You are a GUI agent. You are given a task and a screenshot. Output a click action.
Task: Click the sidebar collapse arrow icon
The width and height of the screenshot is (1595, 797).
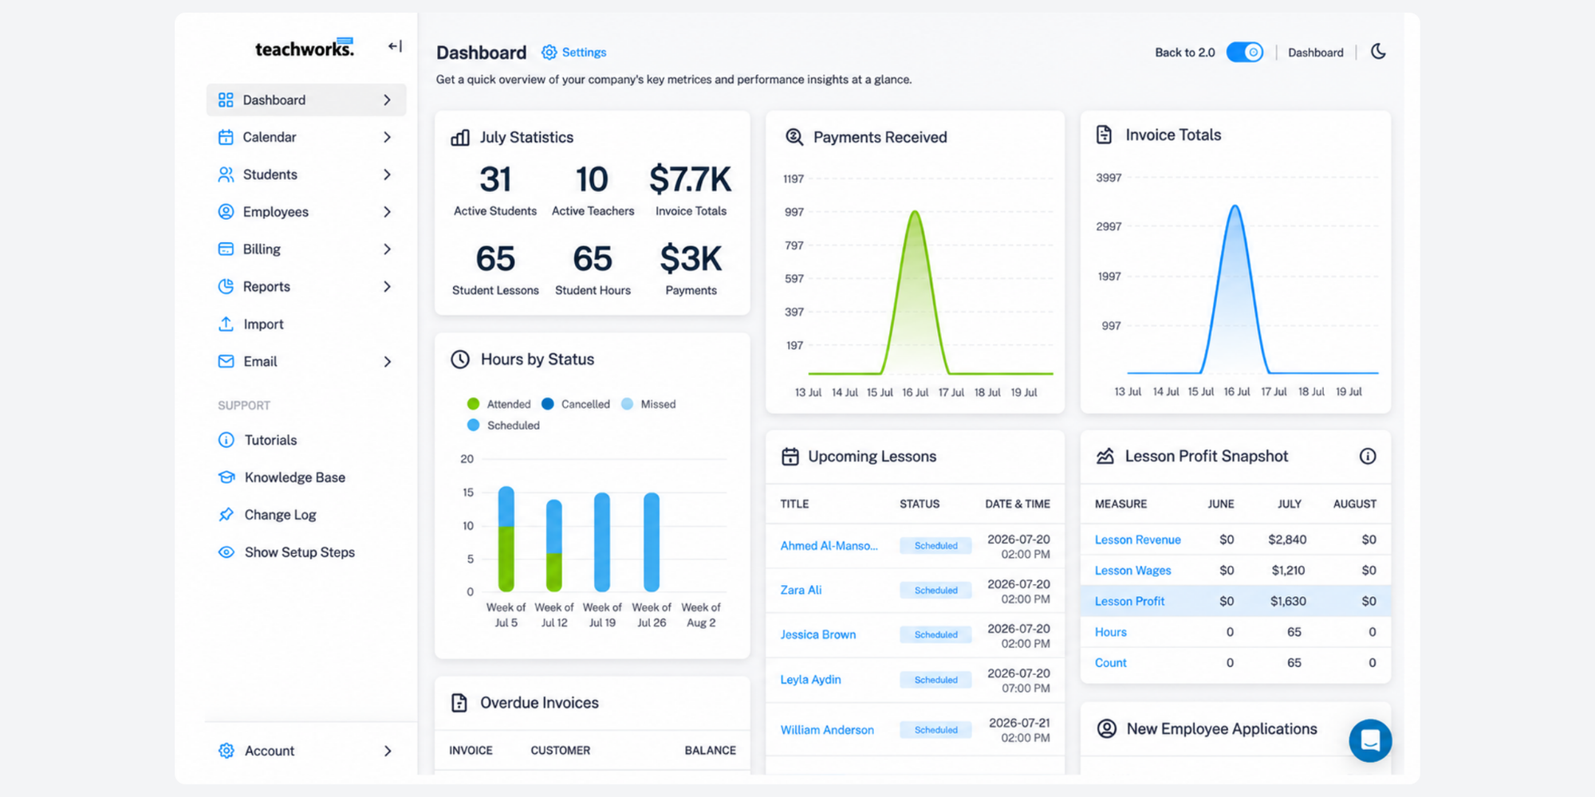[x=395, y=46]
